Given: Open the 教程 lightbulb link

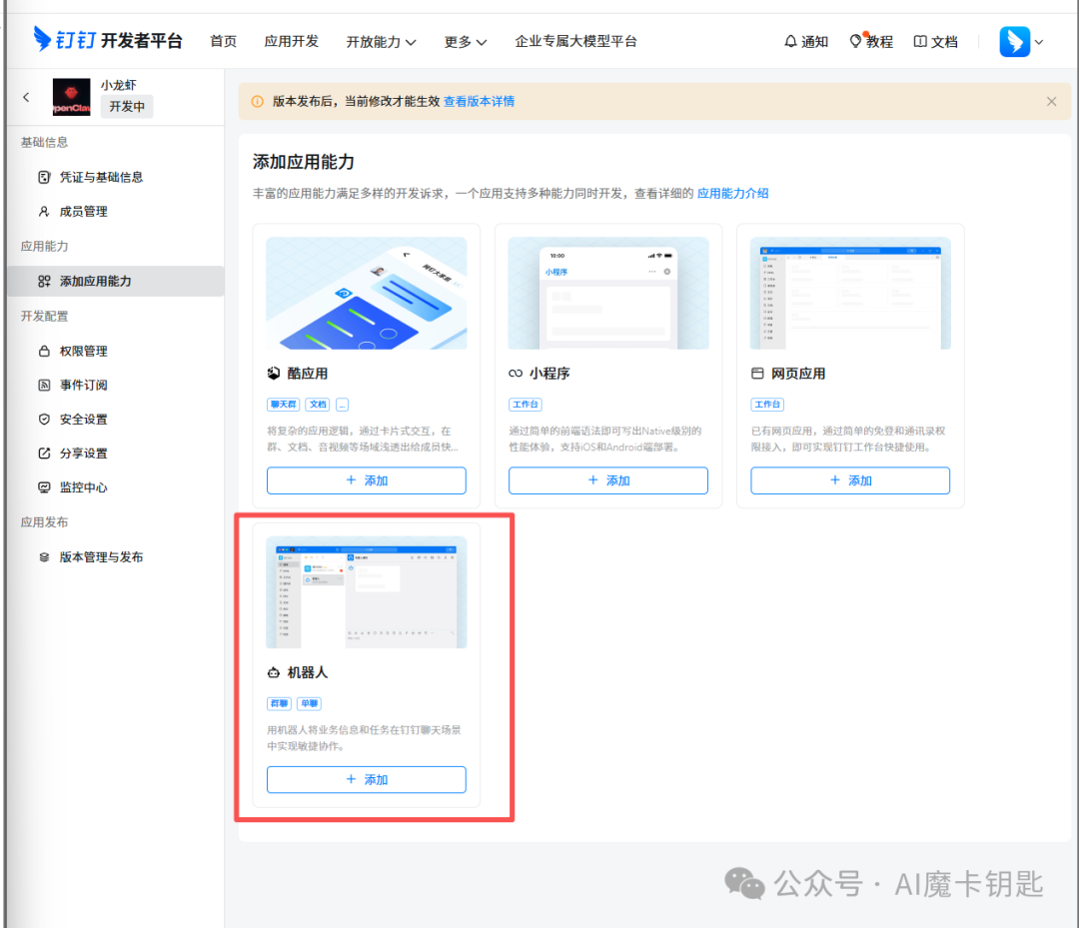Looking at the screenshot, I should [x=870, y=41].
